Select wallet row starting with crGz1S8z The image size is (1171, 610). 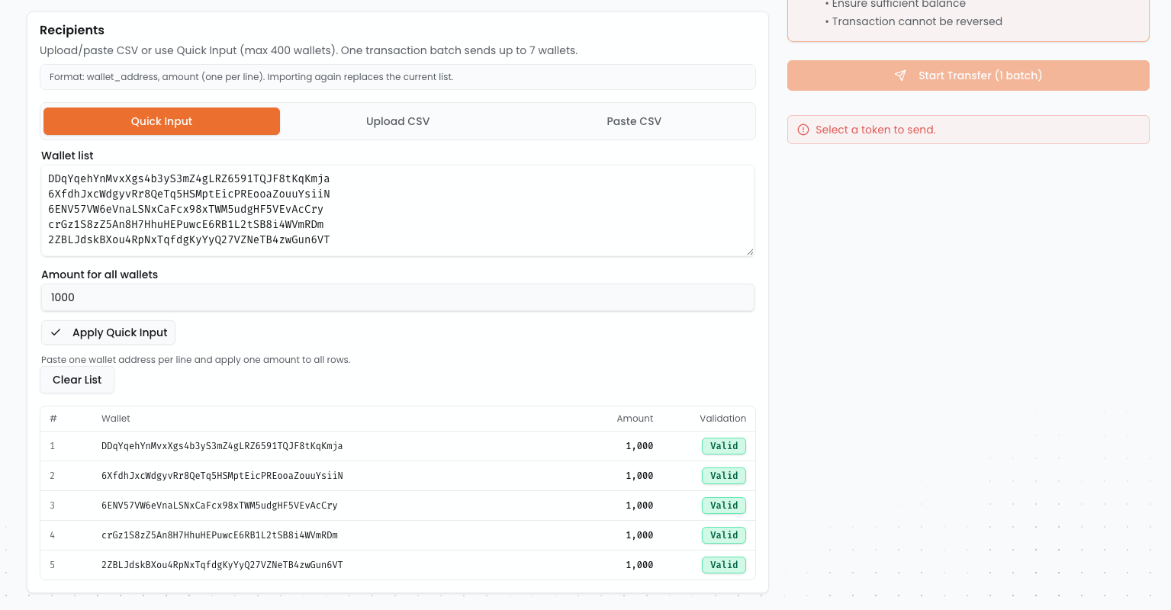click(x=220, y=535)
